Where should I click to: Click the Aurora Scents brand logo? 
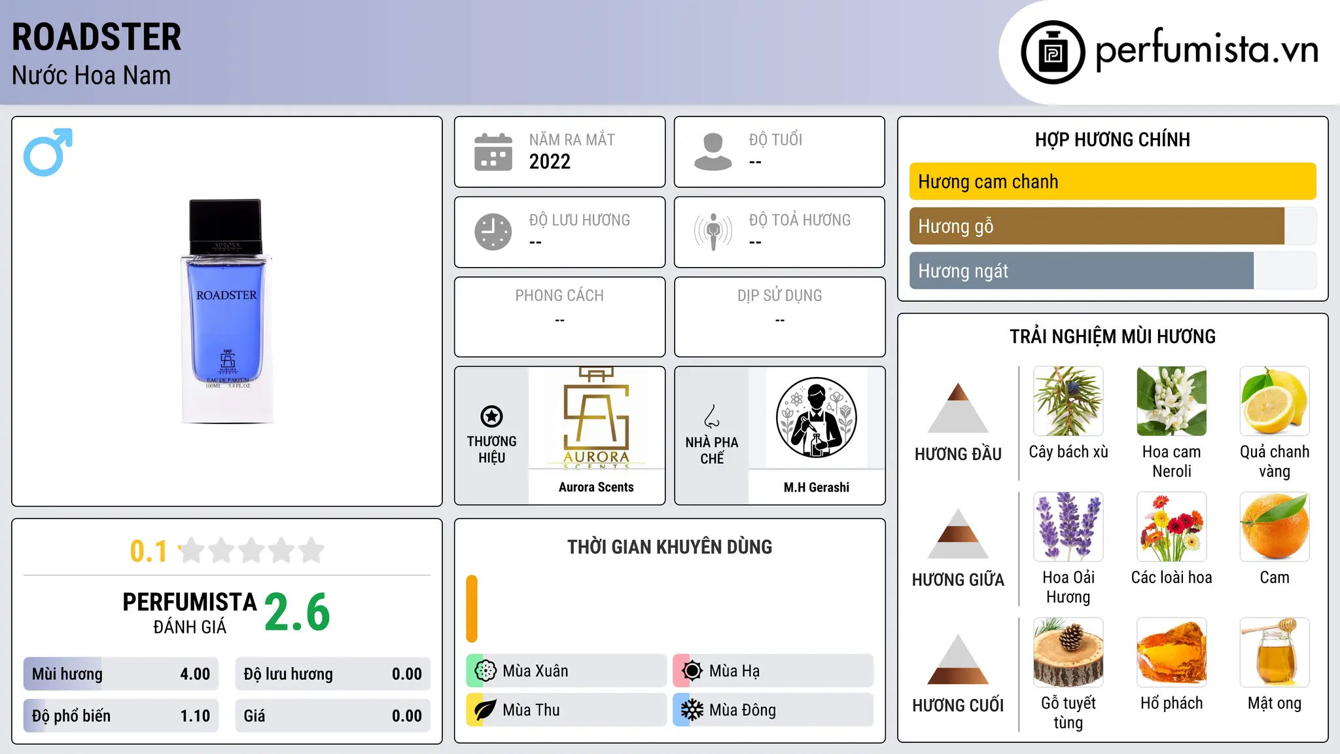pos(596,418)
